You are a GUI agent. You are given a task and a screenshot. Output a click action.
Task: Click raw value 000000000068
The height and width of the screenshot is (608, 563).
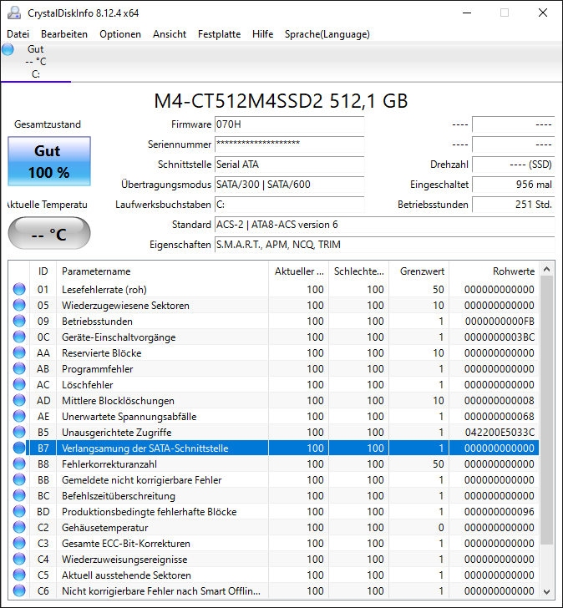(x=500, y=417)
